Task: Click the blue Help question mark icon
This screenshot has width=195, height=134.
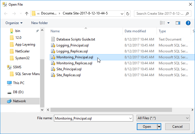Action: (188, 23)
